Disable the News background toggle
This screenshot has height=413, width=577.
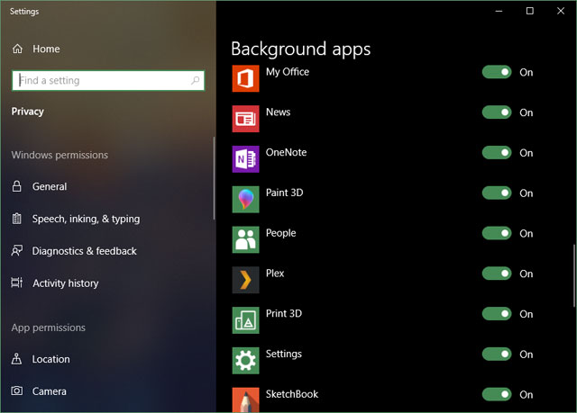pyautogui.click(x=497, y=112)
